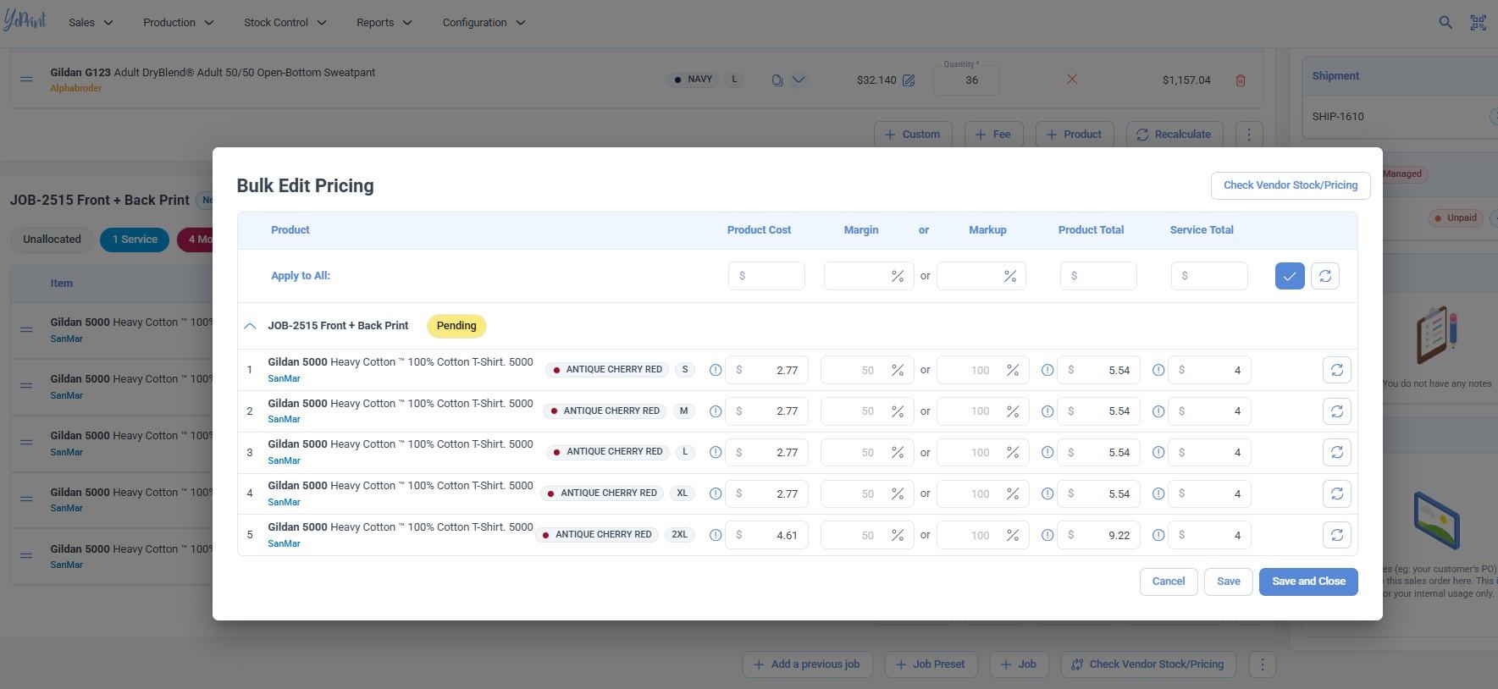The height and width of the screenshot is (689, 1498).
Task: Click info icon beside row 2 service total
Action: pyautogui.click(x=1158, y=411)
